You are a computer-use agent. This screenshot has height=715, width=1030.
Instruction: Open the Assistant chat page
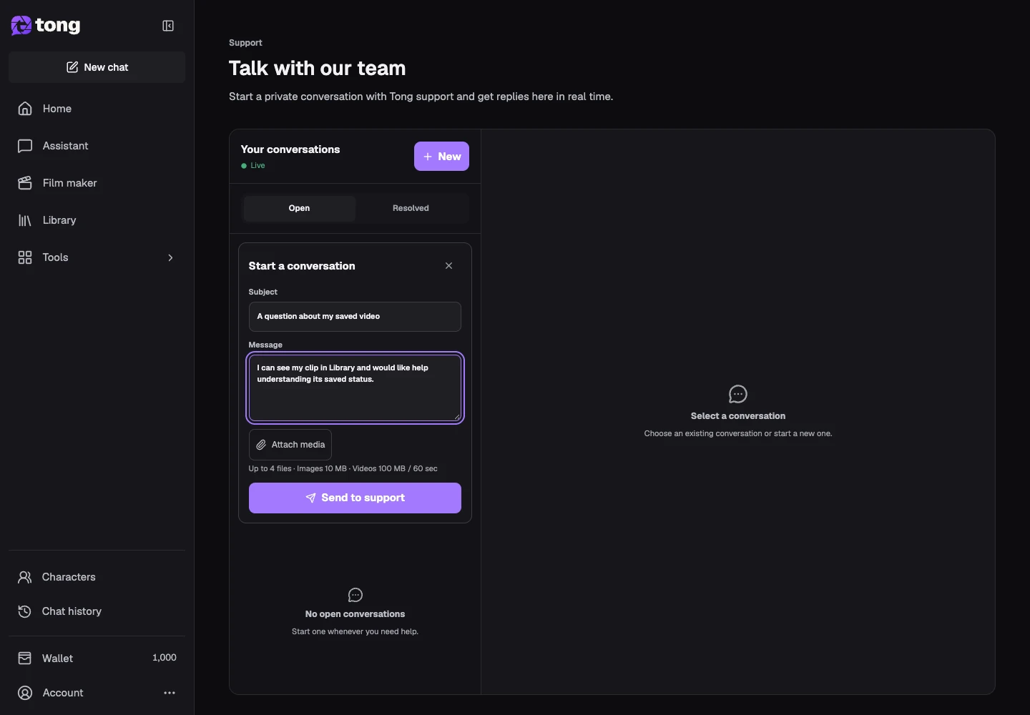(97, 146)
